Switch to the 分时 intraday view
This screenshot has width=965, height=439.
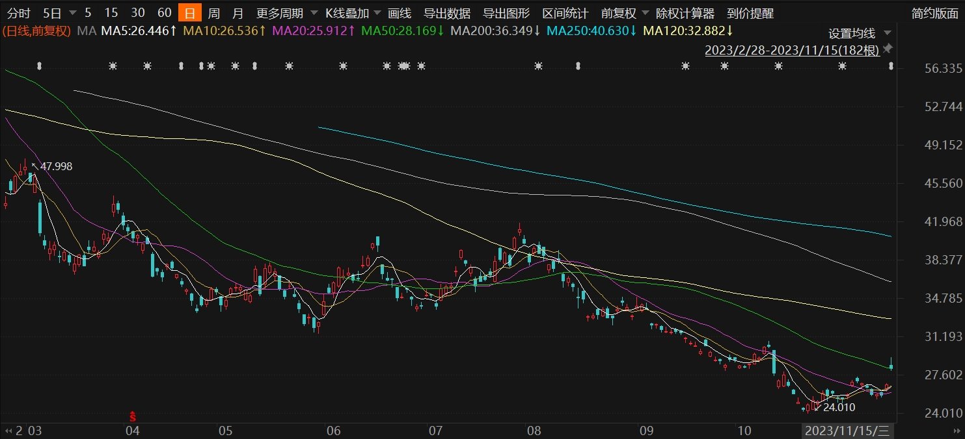18,13
